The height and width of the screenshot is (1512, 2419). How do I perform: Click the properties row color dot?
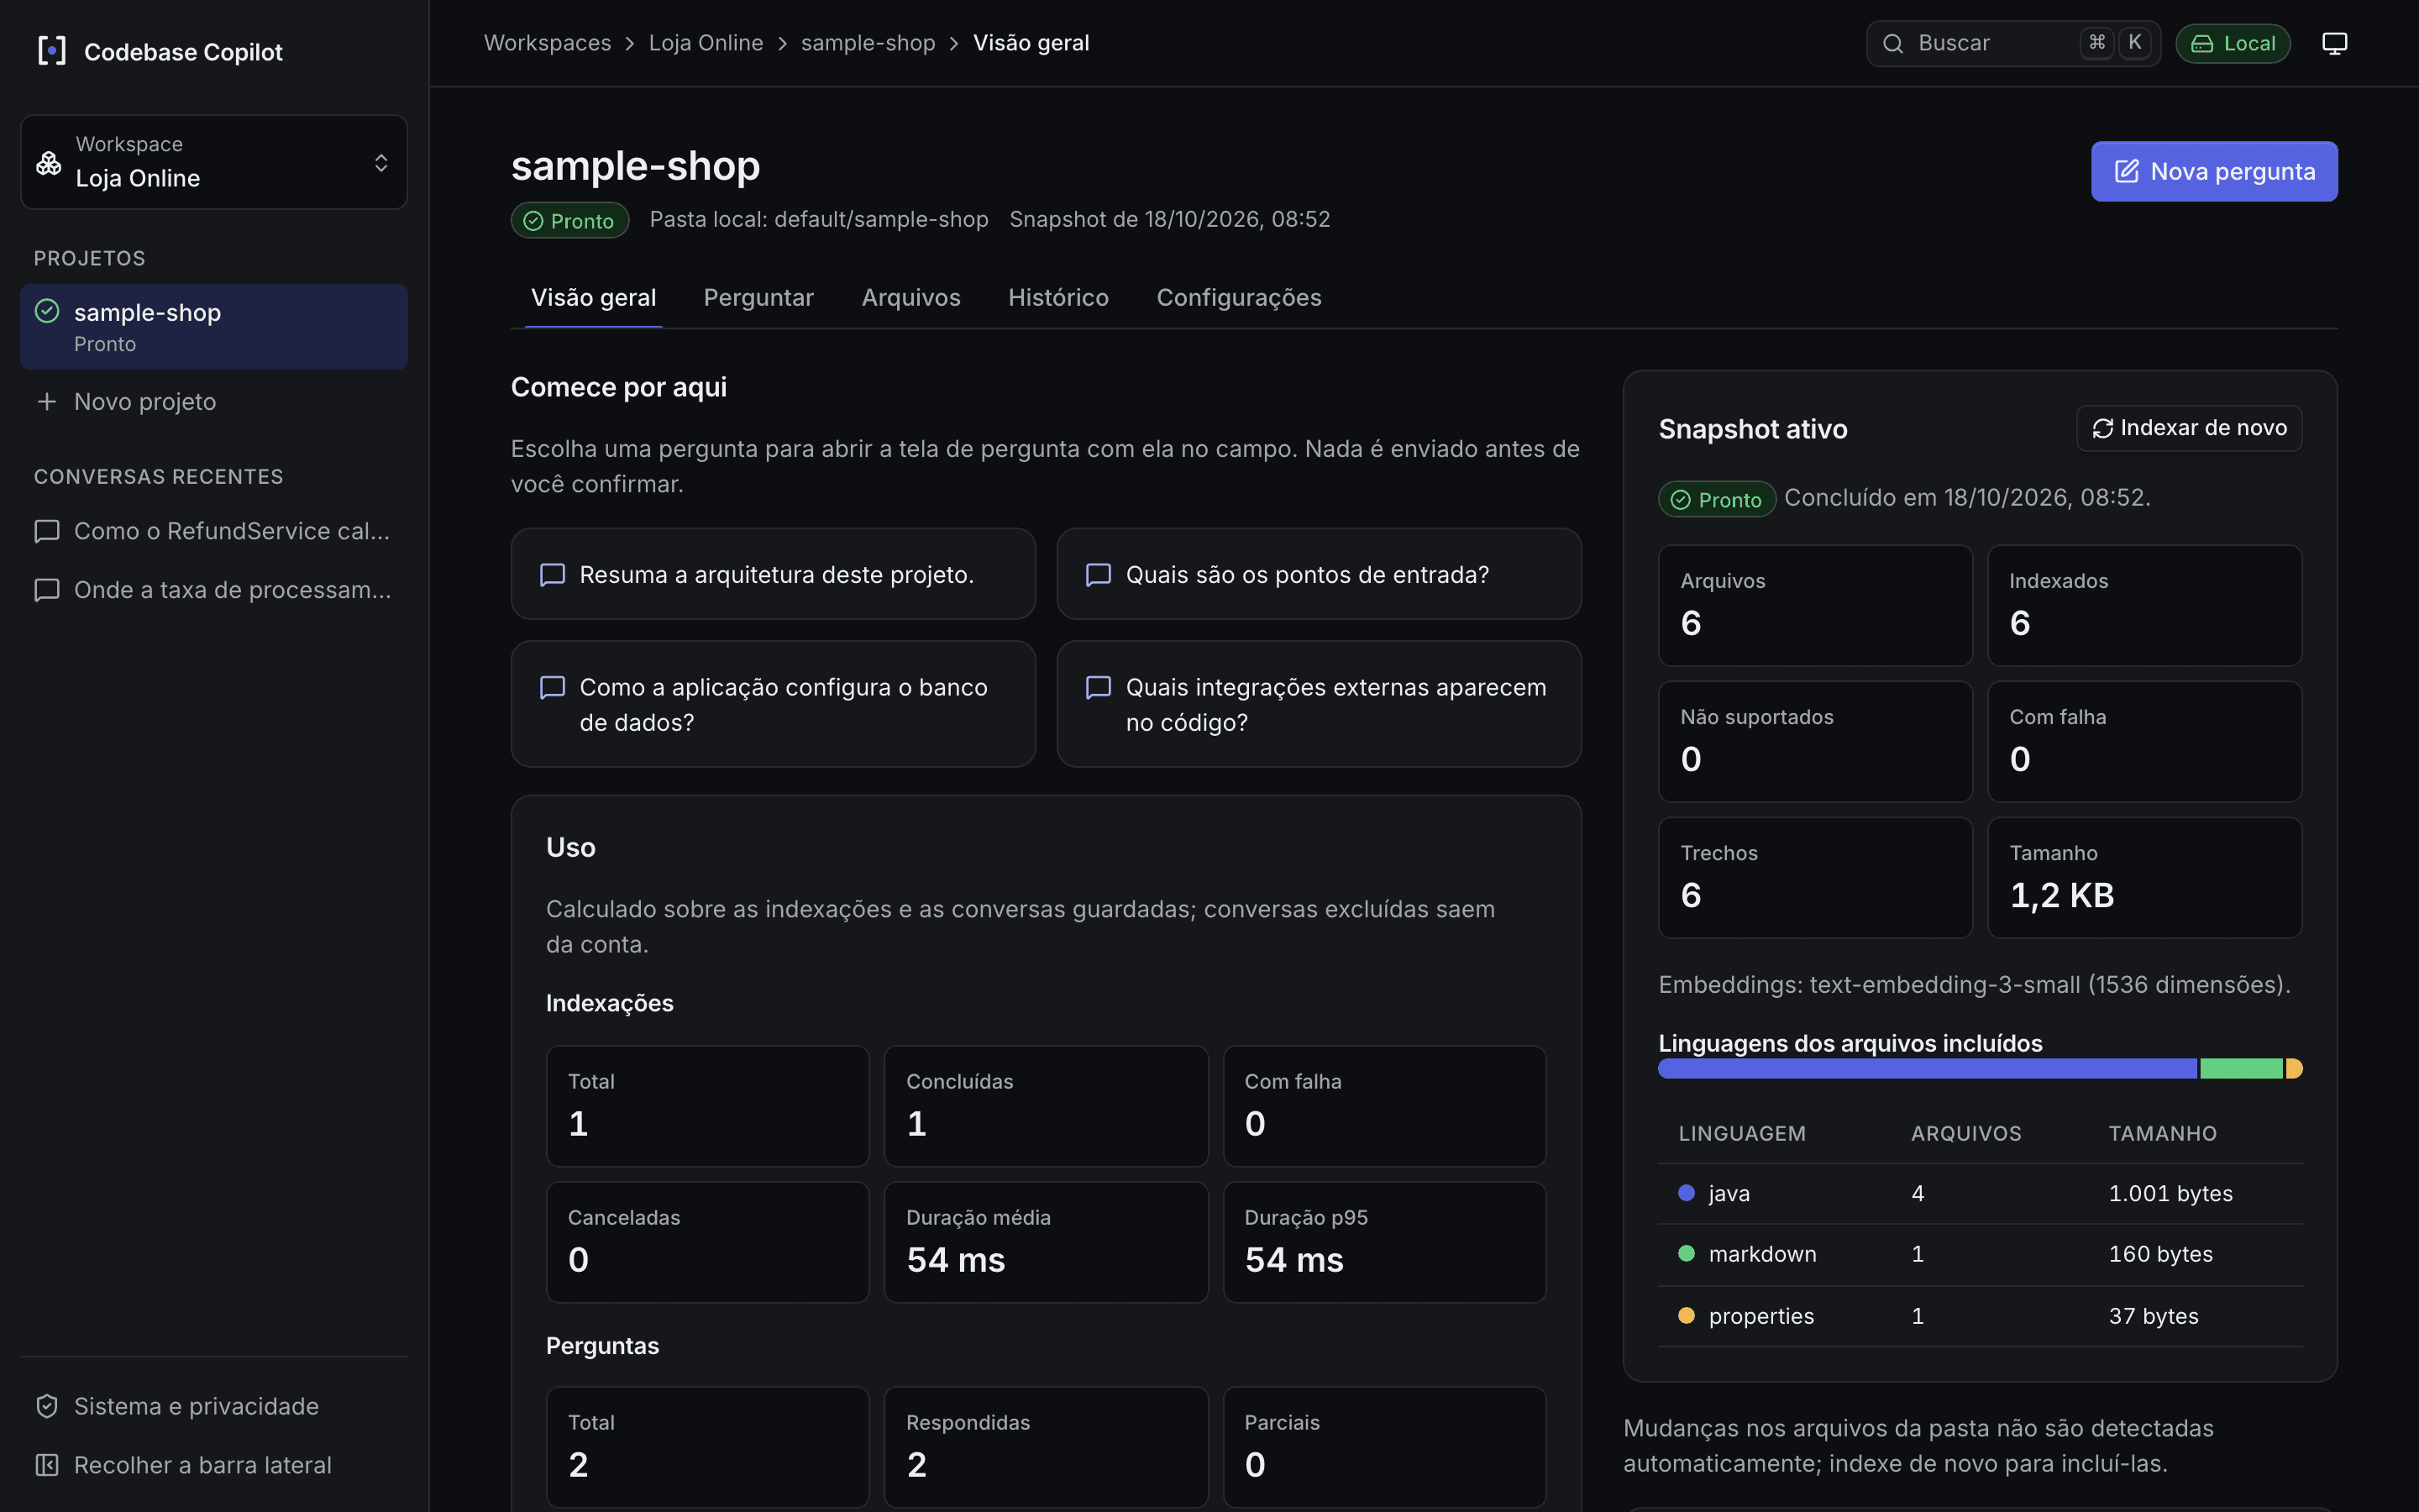pos(1687,1315)
